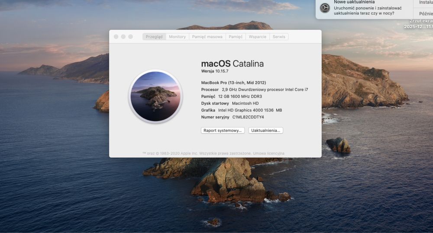Minimize the About This Mac window
The image size is (433, 233).
[123, 37]
